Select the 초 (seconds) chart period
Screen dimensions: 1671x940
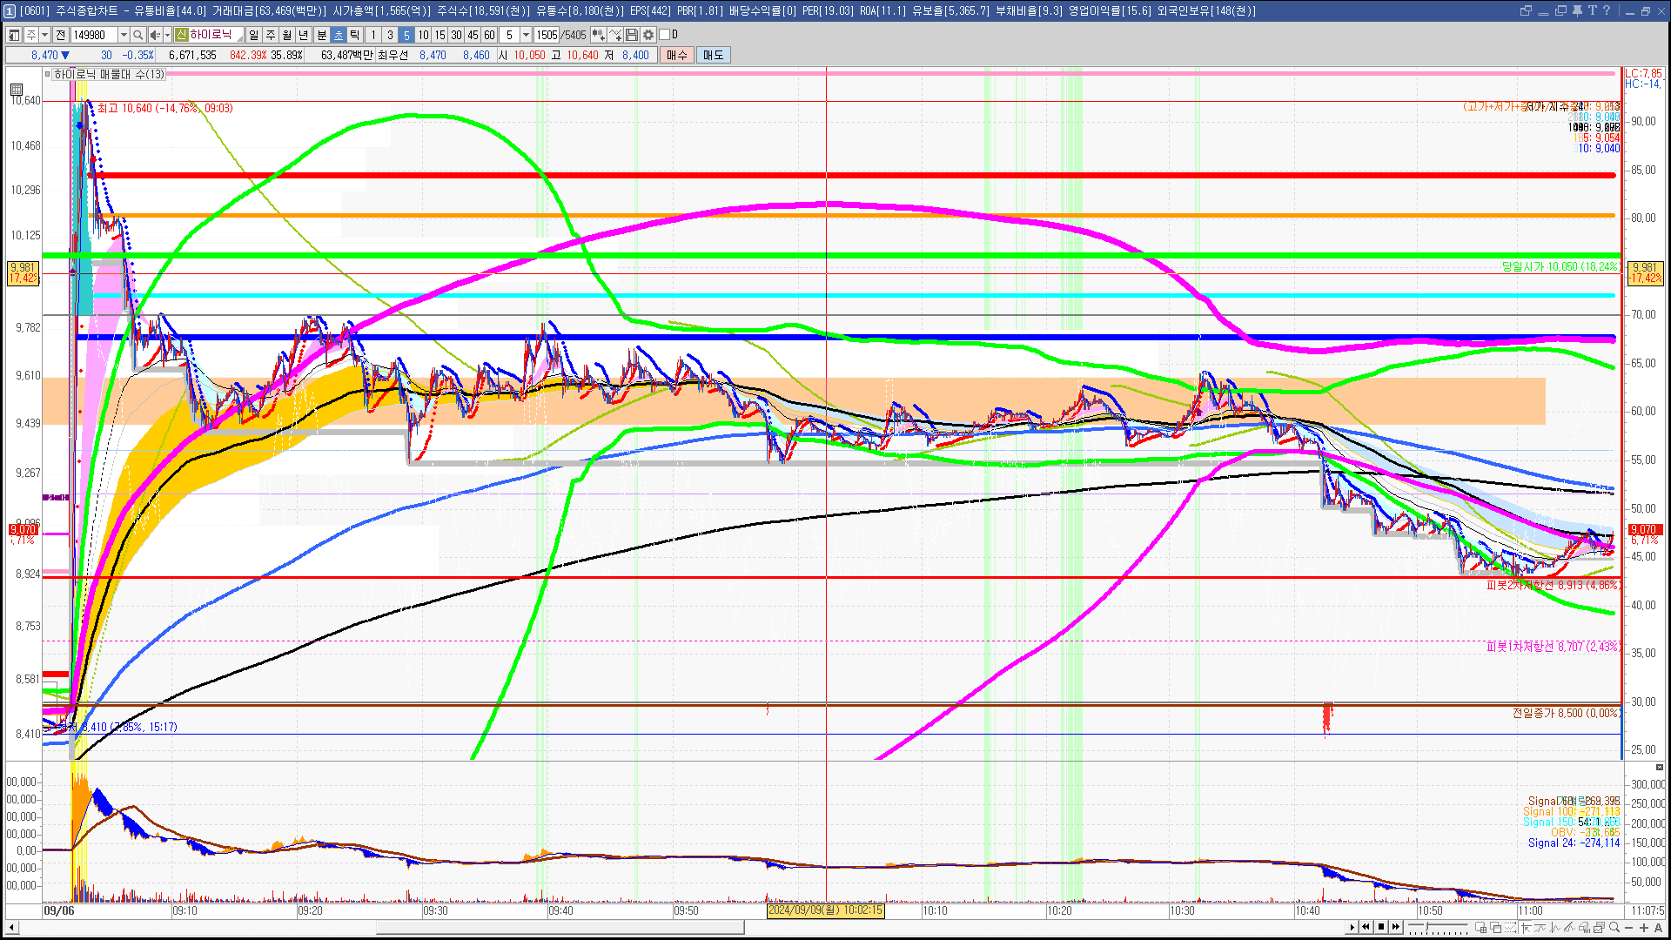339,35
